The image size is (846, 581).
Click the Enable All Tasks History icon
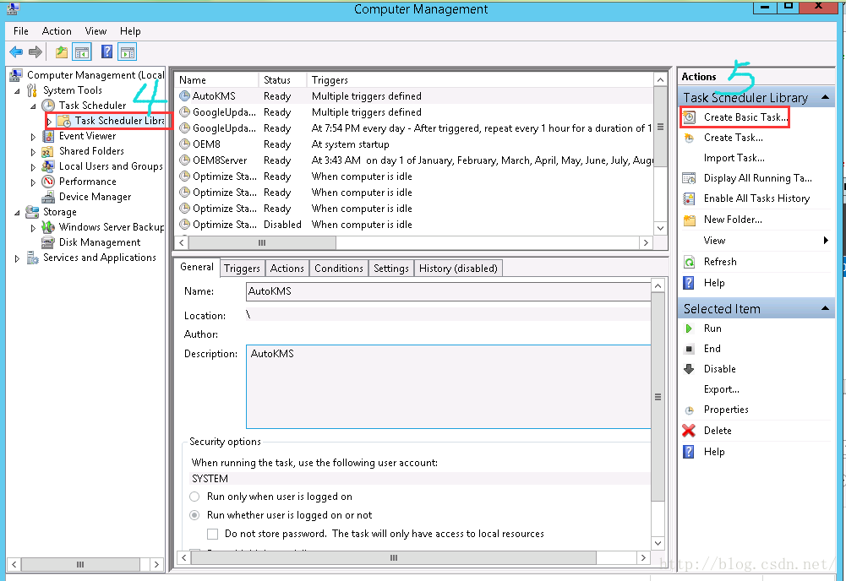[689, 199]
